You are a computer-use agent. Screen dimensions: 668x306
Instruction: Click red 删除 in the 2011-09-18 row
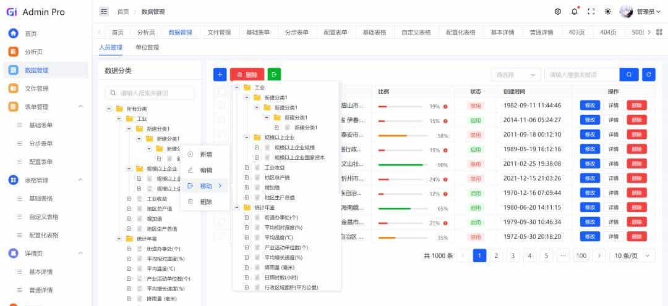636,134
